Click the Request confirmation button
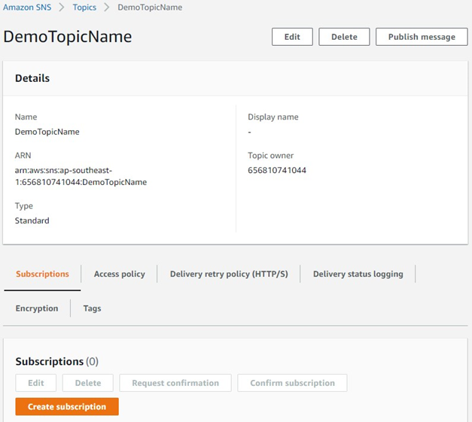The width and height of the screenshot is (472, 422). coord(175,383)
